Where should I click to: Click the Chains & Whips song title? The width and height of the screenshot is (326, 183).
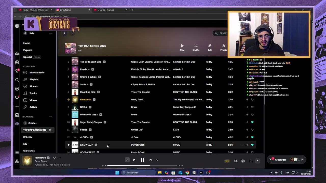(88, 77)
